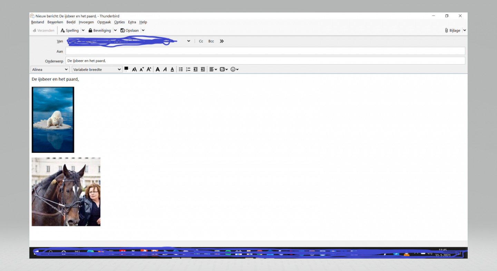Expand the Bijlage dropdown arrow
Screen dimensions: 497x271
465,30
